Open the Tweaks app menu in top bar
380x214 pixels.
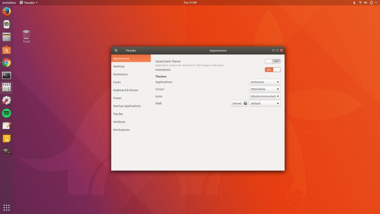tap(28, 3)
